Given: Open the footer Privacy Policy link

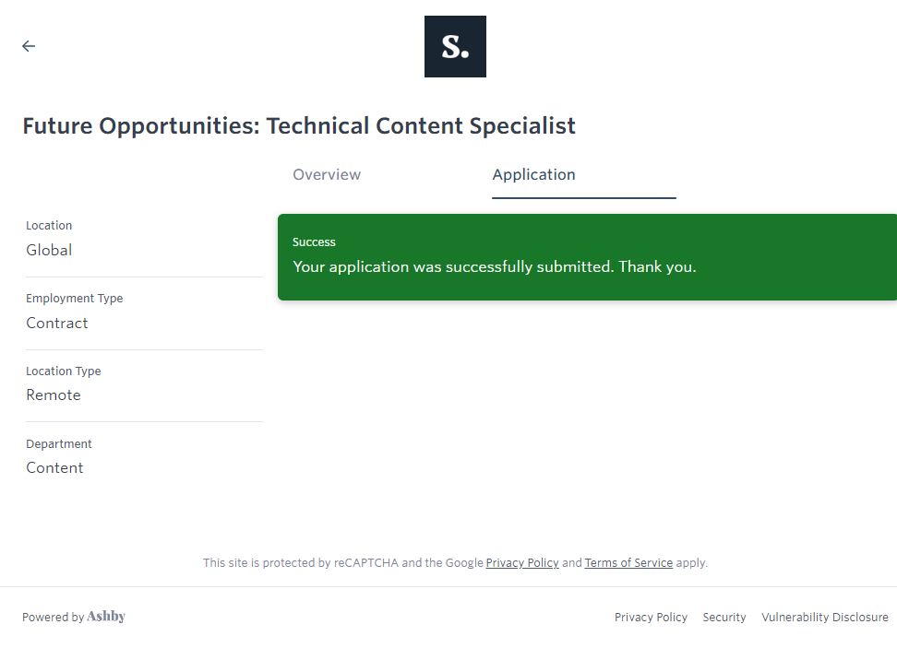Looking at the screenshot, I should (x=651, y=617).
